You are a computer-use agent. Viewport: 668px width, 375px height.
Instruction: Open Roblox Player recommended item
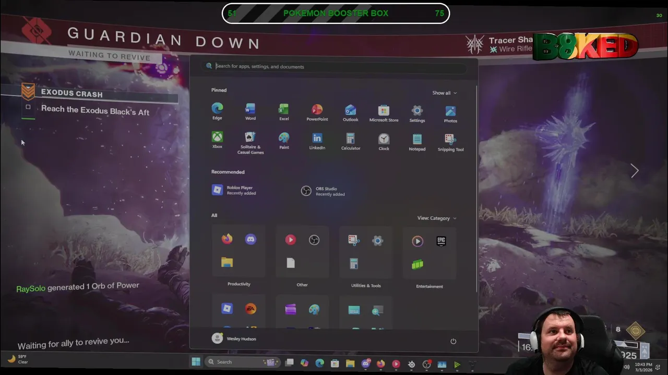tap(234, 190)
